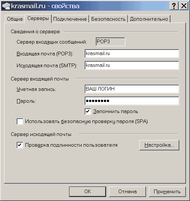Screen dimensions: 190x201
Task: Click the Исходящая почта (SMTP) server field
Action: pyautogui.click(x=132, y=65)
